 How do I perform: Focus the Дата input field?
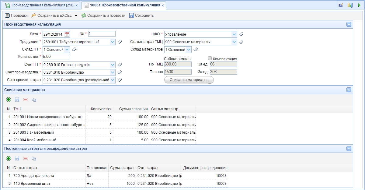(54, 34)
